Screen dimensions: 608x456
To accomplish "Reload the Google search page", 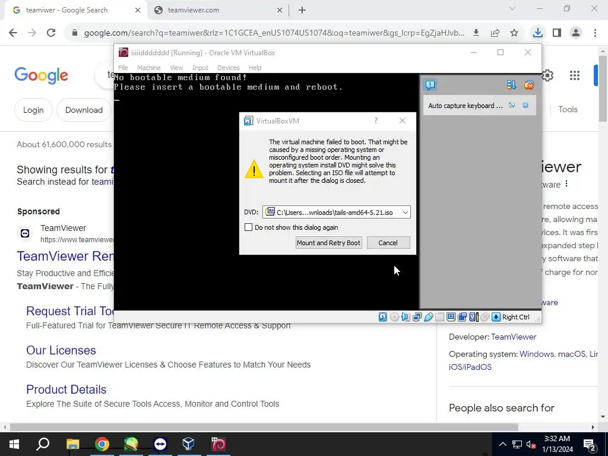I will coord(51,33).
